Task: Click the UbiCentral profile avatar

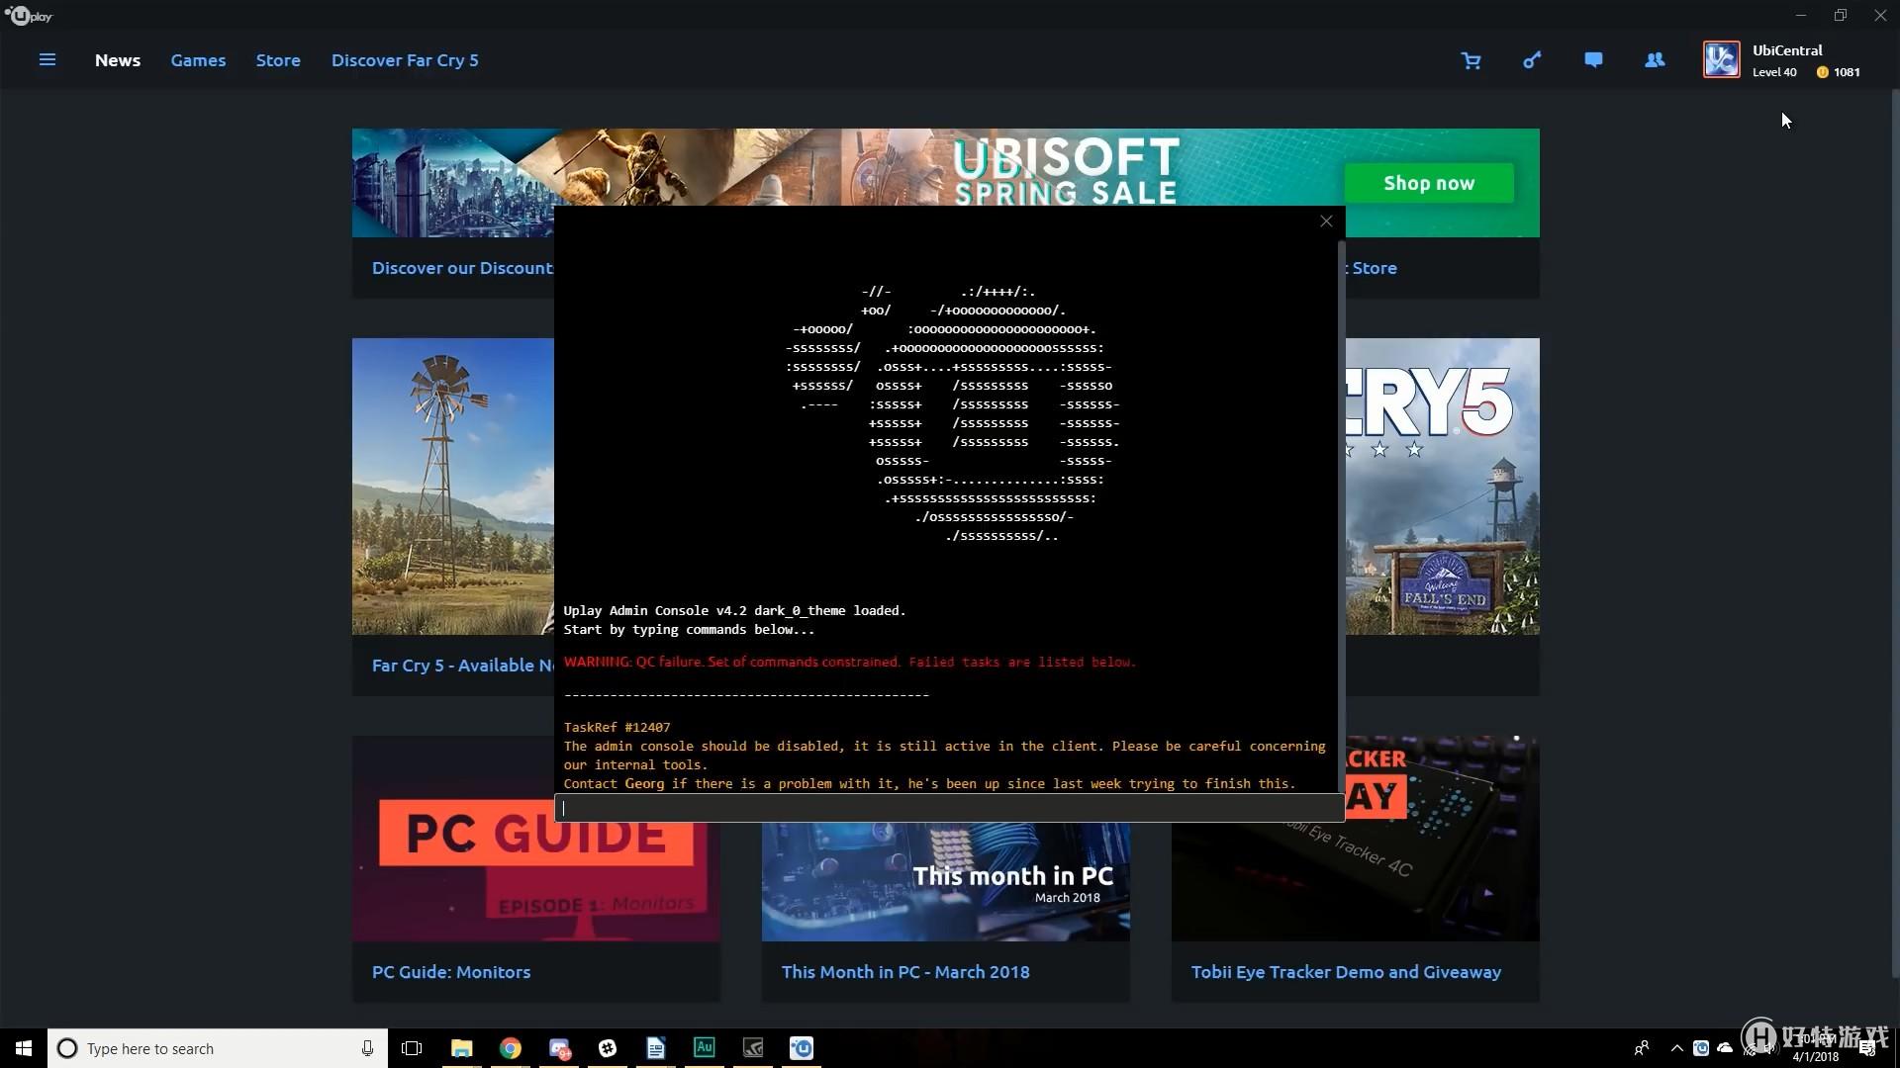Action: tap(1721, 59)
